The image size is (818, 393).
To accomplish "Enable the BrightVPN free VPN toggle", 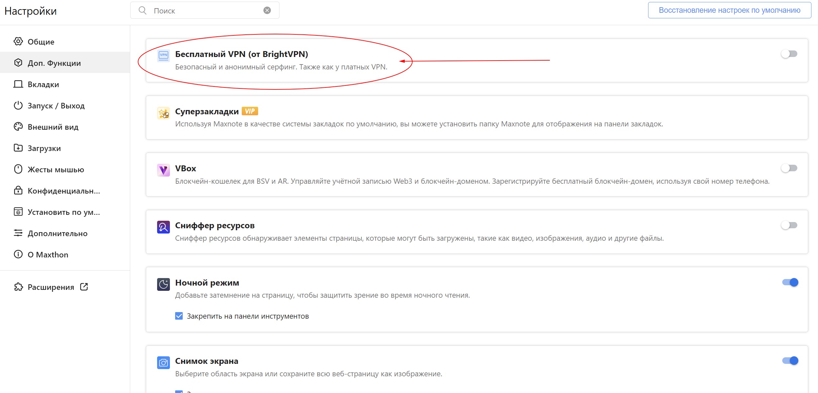I will pyautogui.click(x=789, y=54).
